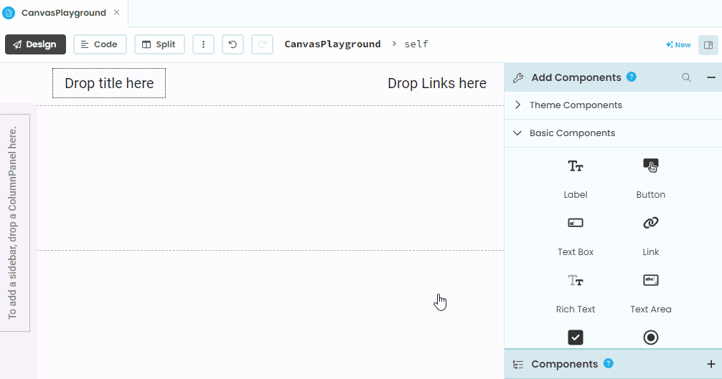Screen dimensions: 722x379
Task: Toggle the right sidebar panel icon
Action: tap(708, 44)
